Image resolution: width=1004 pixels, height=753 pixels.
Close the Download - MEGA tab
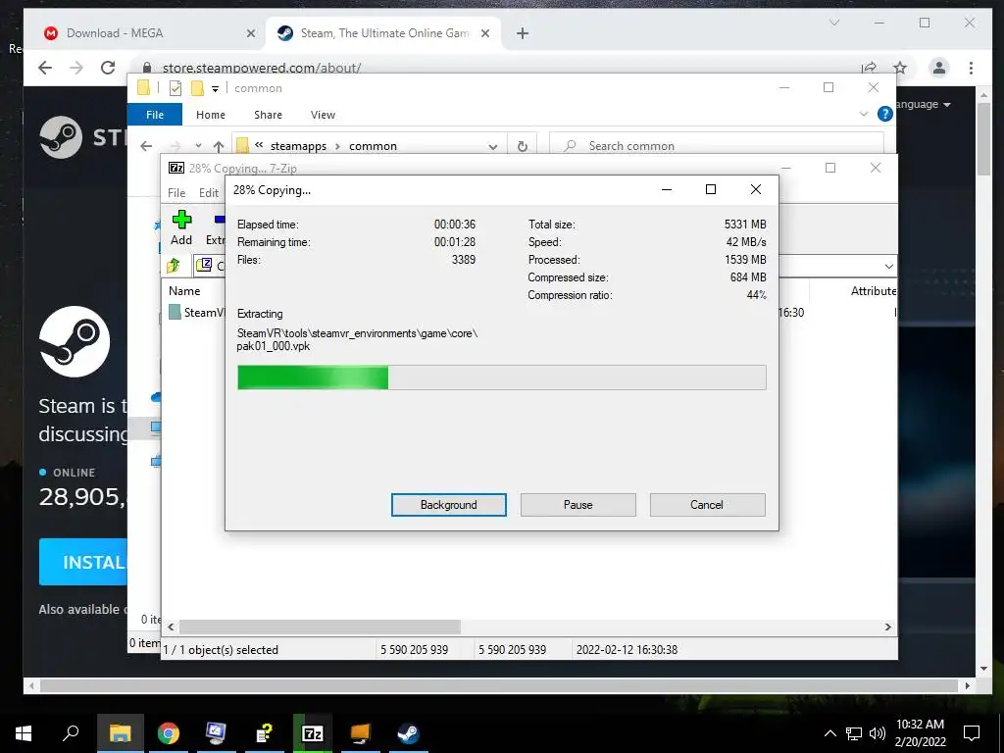[x=251, y=33]
